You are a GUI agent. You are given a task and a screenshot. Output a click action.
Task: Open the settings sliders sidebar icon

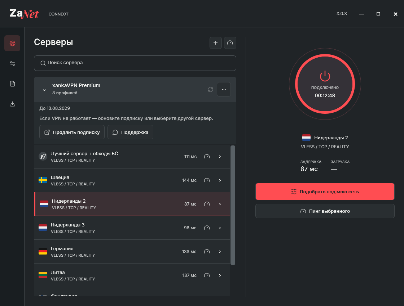pos(12,63)
